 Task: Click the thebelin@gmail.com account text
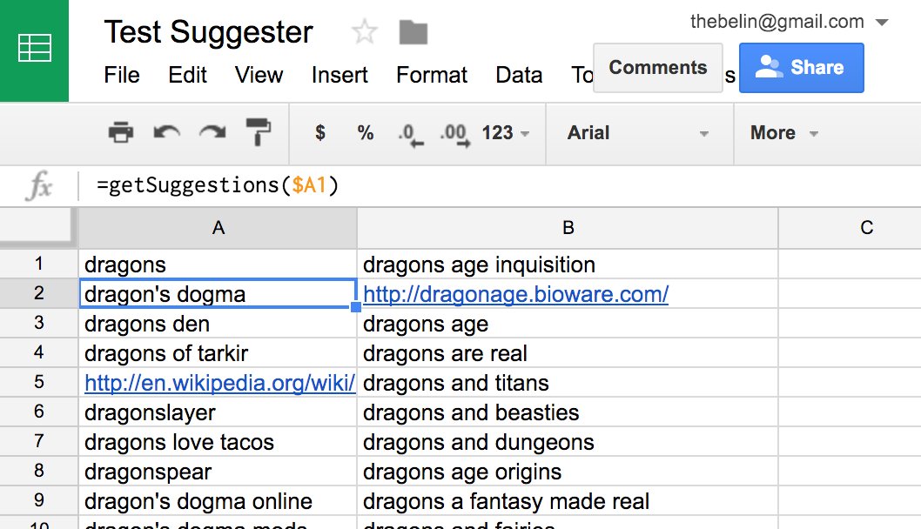point(776,22)
